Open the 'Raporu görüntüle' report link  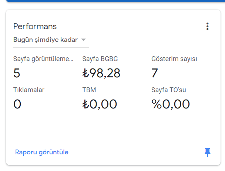tap(42, 152)
